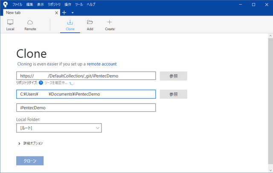
Task: Open the Local Folder [ルート] dropdown
Action: [x=59, y=128]
